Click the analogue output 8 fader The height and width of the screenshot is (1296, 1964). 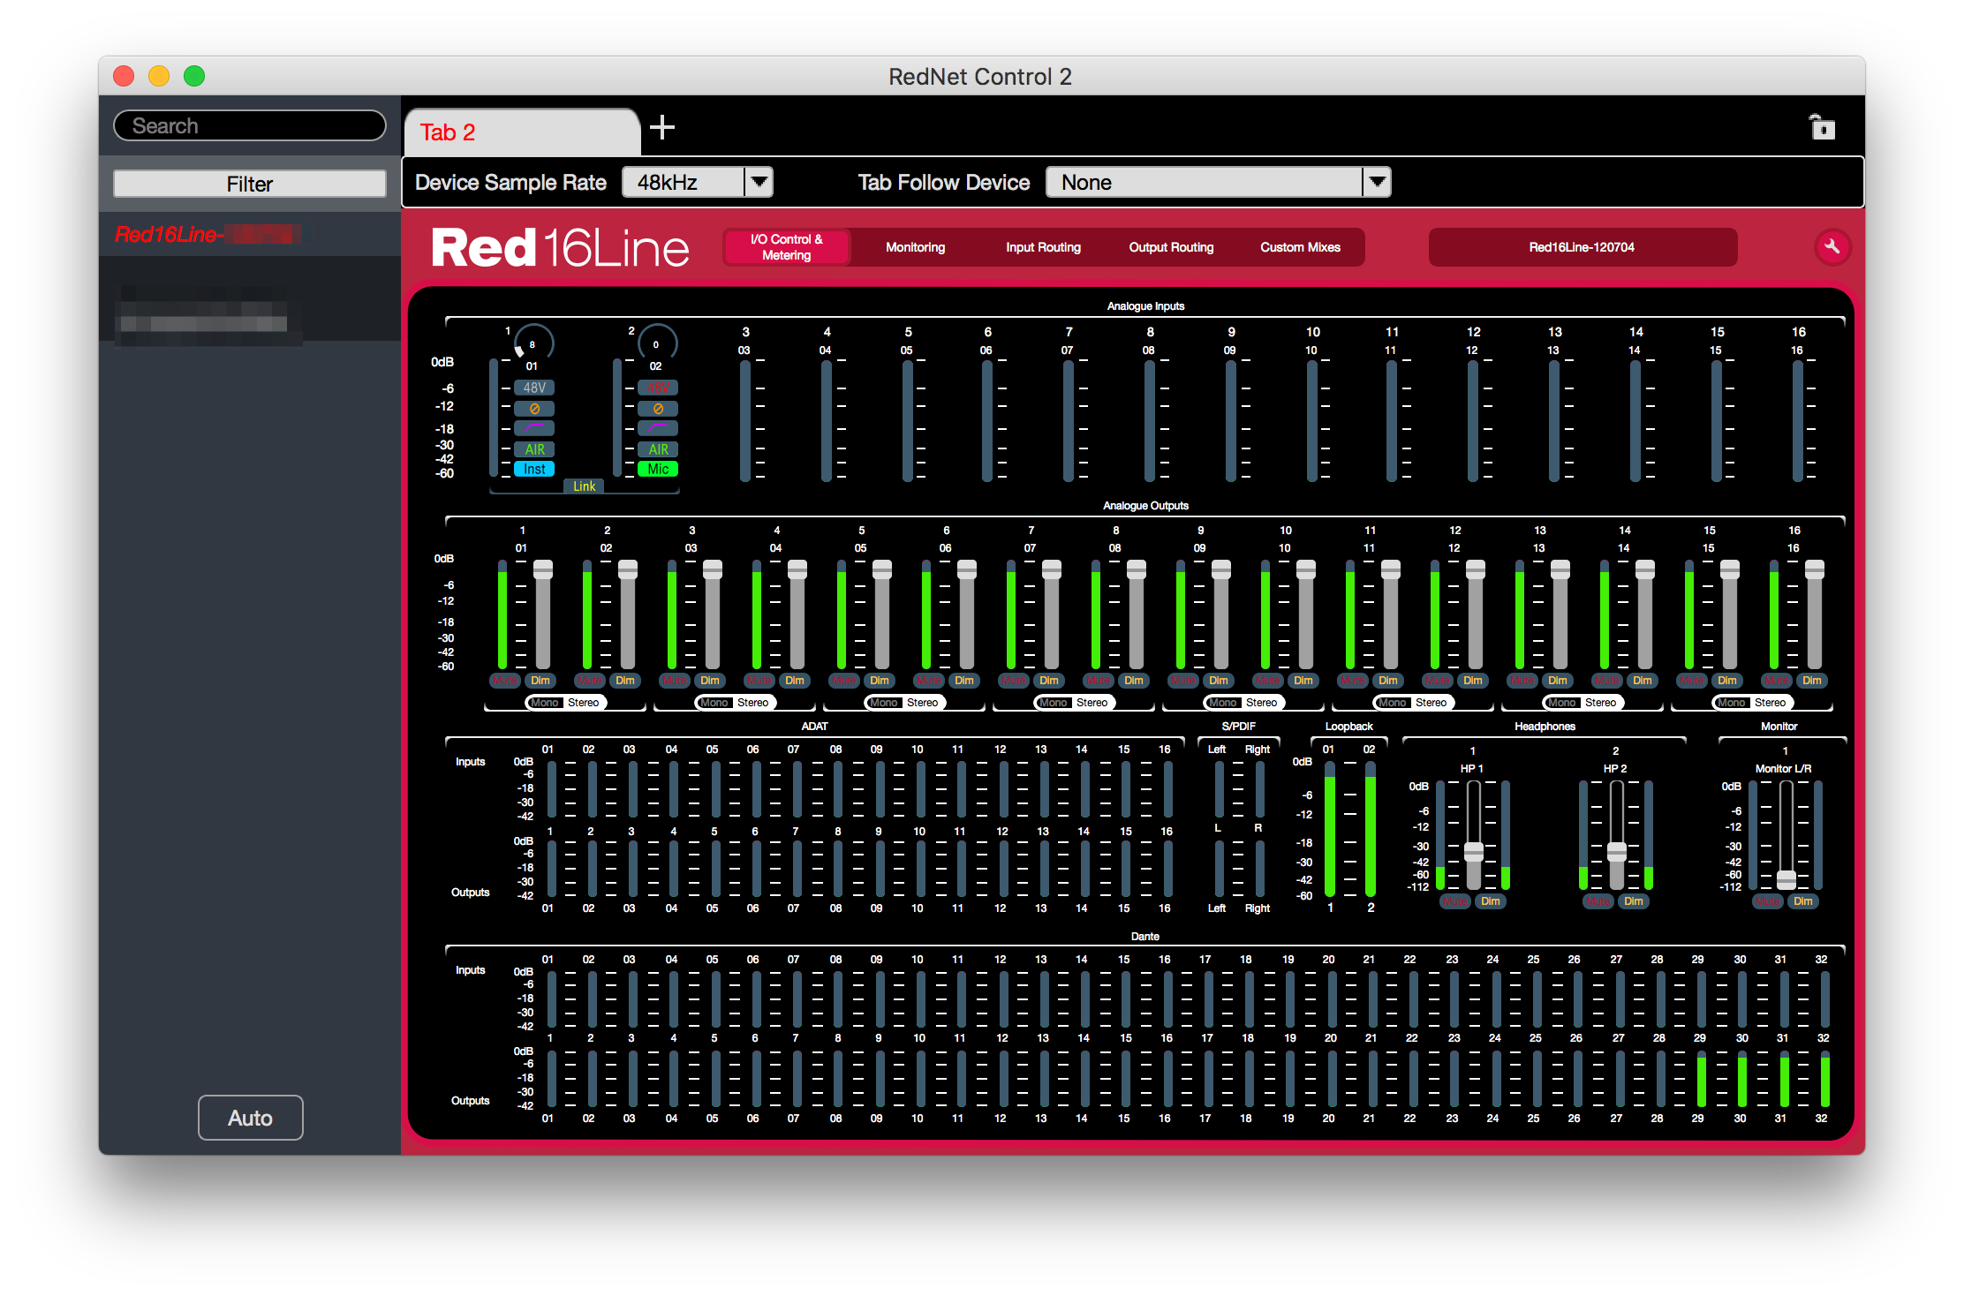[x=1137, y=569]
